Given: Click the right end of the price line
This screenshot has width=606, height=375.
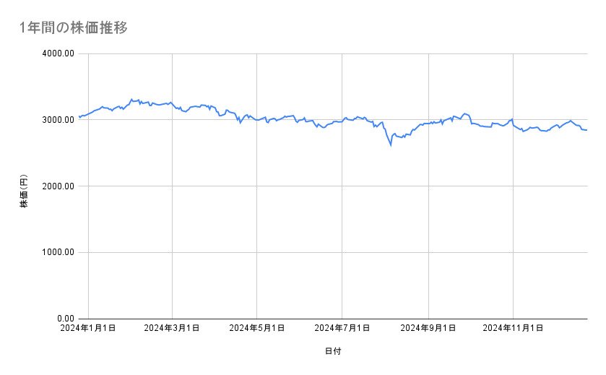Looking at the screenshot, I should point(586,130).
